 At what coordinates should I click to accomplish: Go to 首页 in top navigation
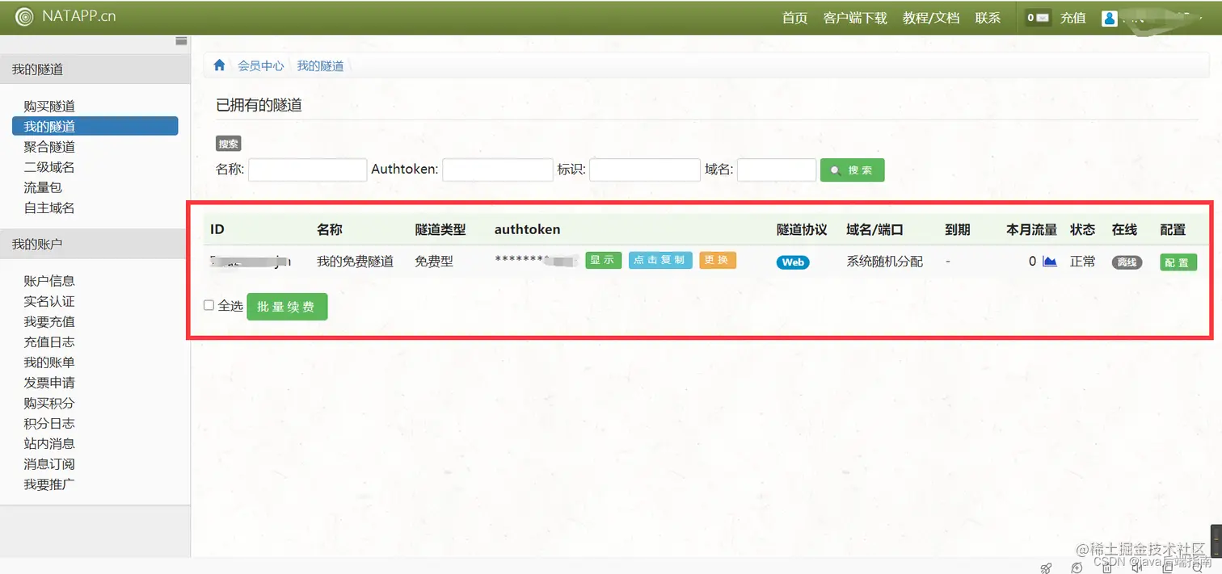coord(794,18)
